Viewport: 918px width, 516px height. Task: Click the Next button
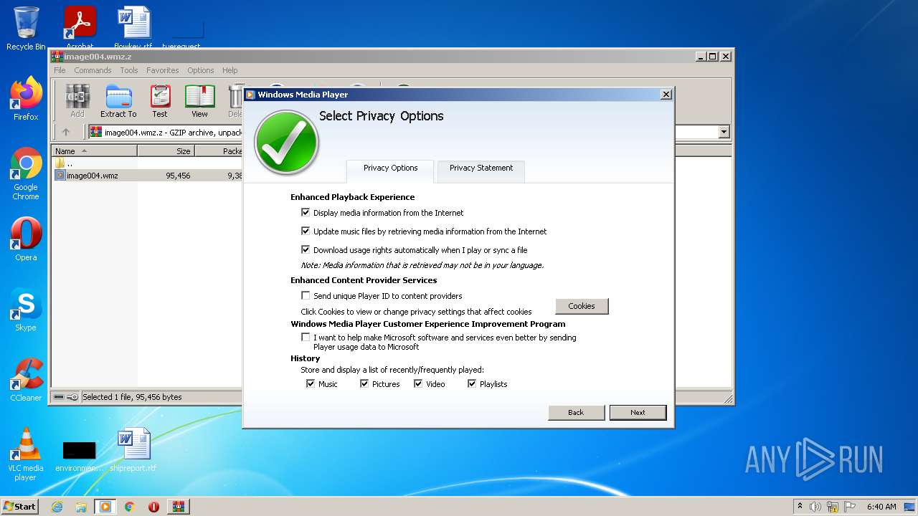638,413
